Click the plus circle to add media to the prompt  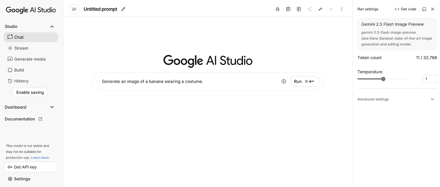point(283,81)
